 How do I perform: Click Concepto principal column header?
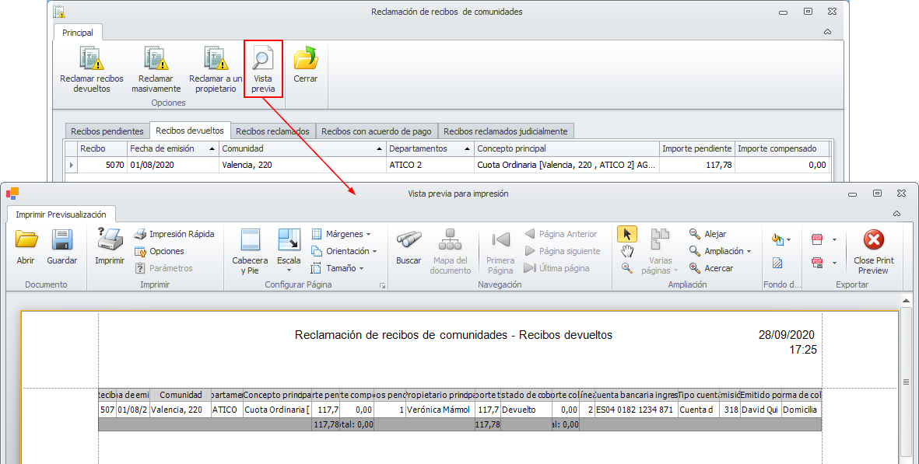(566, 148)
